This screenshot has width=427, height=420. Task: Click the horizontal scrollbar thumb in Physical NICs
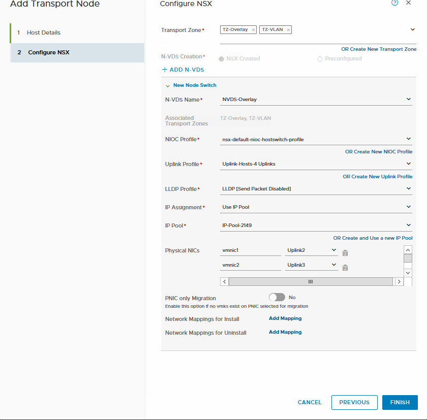(x=311, y=281)
